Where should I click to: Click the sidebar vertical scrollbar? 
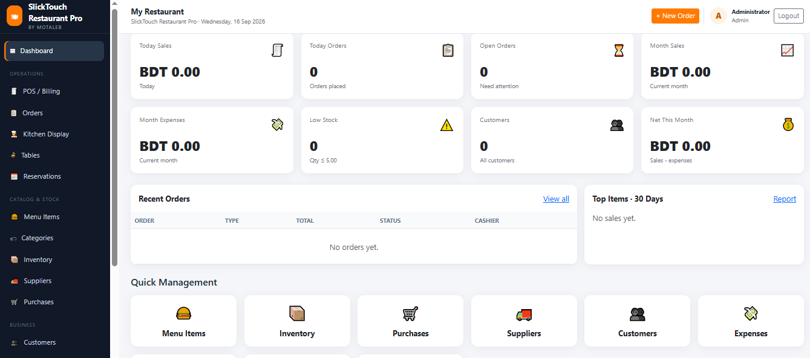pyautogui.click(x=114, y=138)
